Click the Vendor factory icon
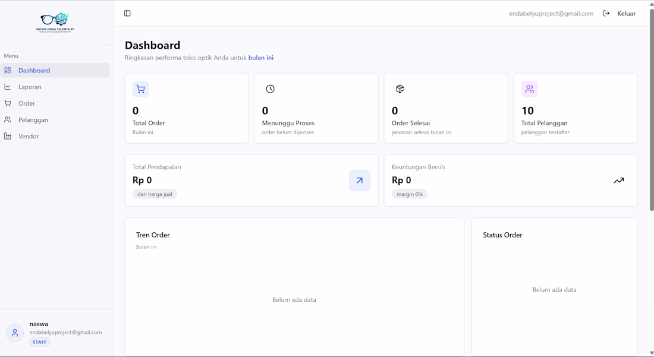Image resolution: width=654 pixels, height=357 pixels. coord(8,136)
